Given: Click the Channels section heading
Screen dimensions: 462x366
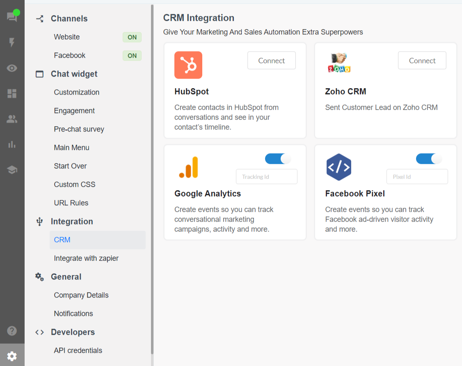Looking at the screenshot, I should 69,18.
